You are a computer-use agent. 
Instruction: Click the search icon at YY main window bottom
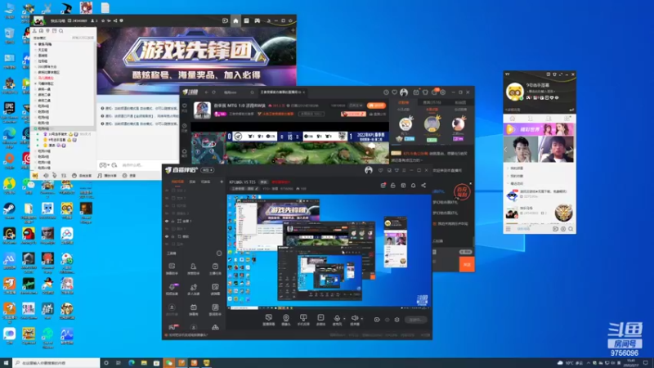[571, 229]
